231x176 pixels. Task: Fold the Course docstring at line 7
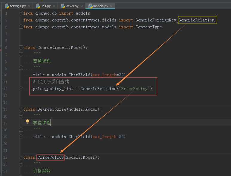click(x=21, y=54)
